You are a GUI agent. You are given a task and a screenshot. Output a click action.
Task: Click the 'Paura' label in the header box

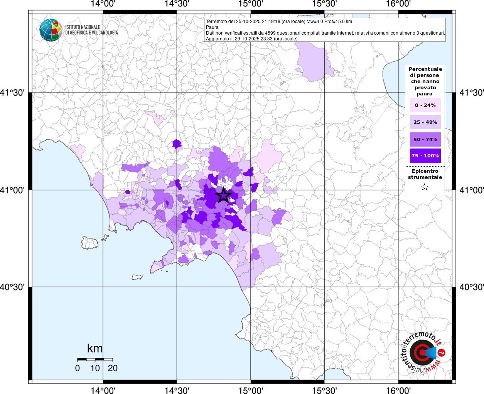[x=212, y=27]
